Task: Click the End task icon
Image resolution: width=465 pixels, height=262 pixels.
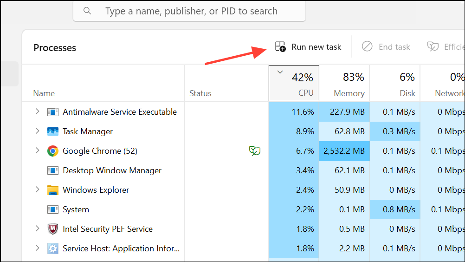Action: [367, 46]
